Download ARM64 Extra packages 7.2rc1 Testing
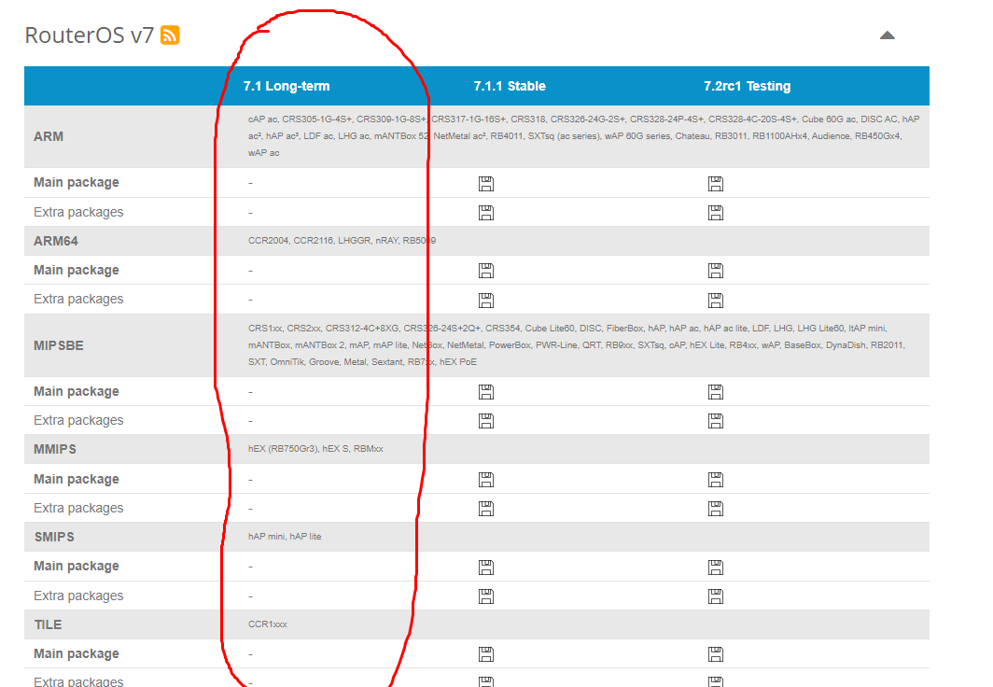 tap(716, 301)
